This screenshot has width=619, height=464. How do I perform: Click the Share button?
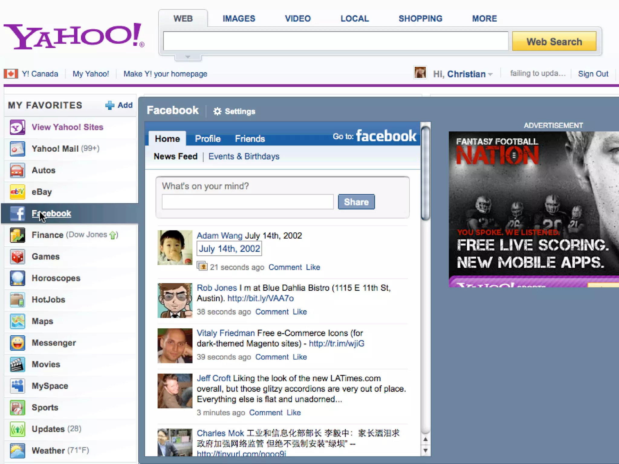tap(356, 202)
